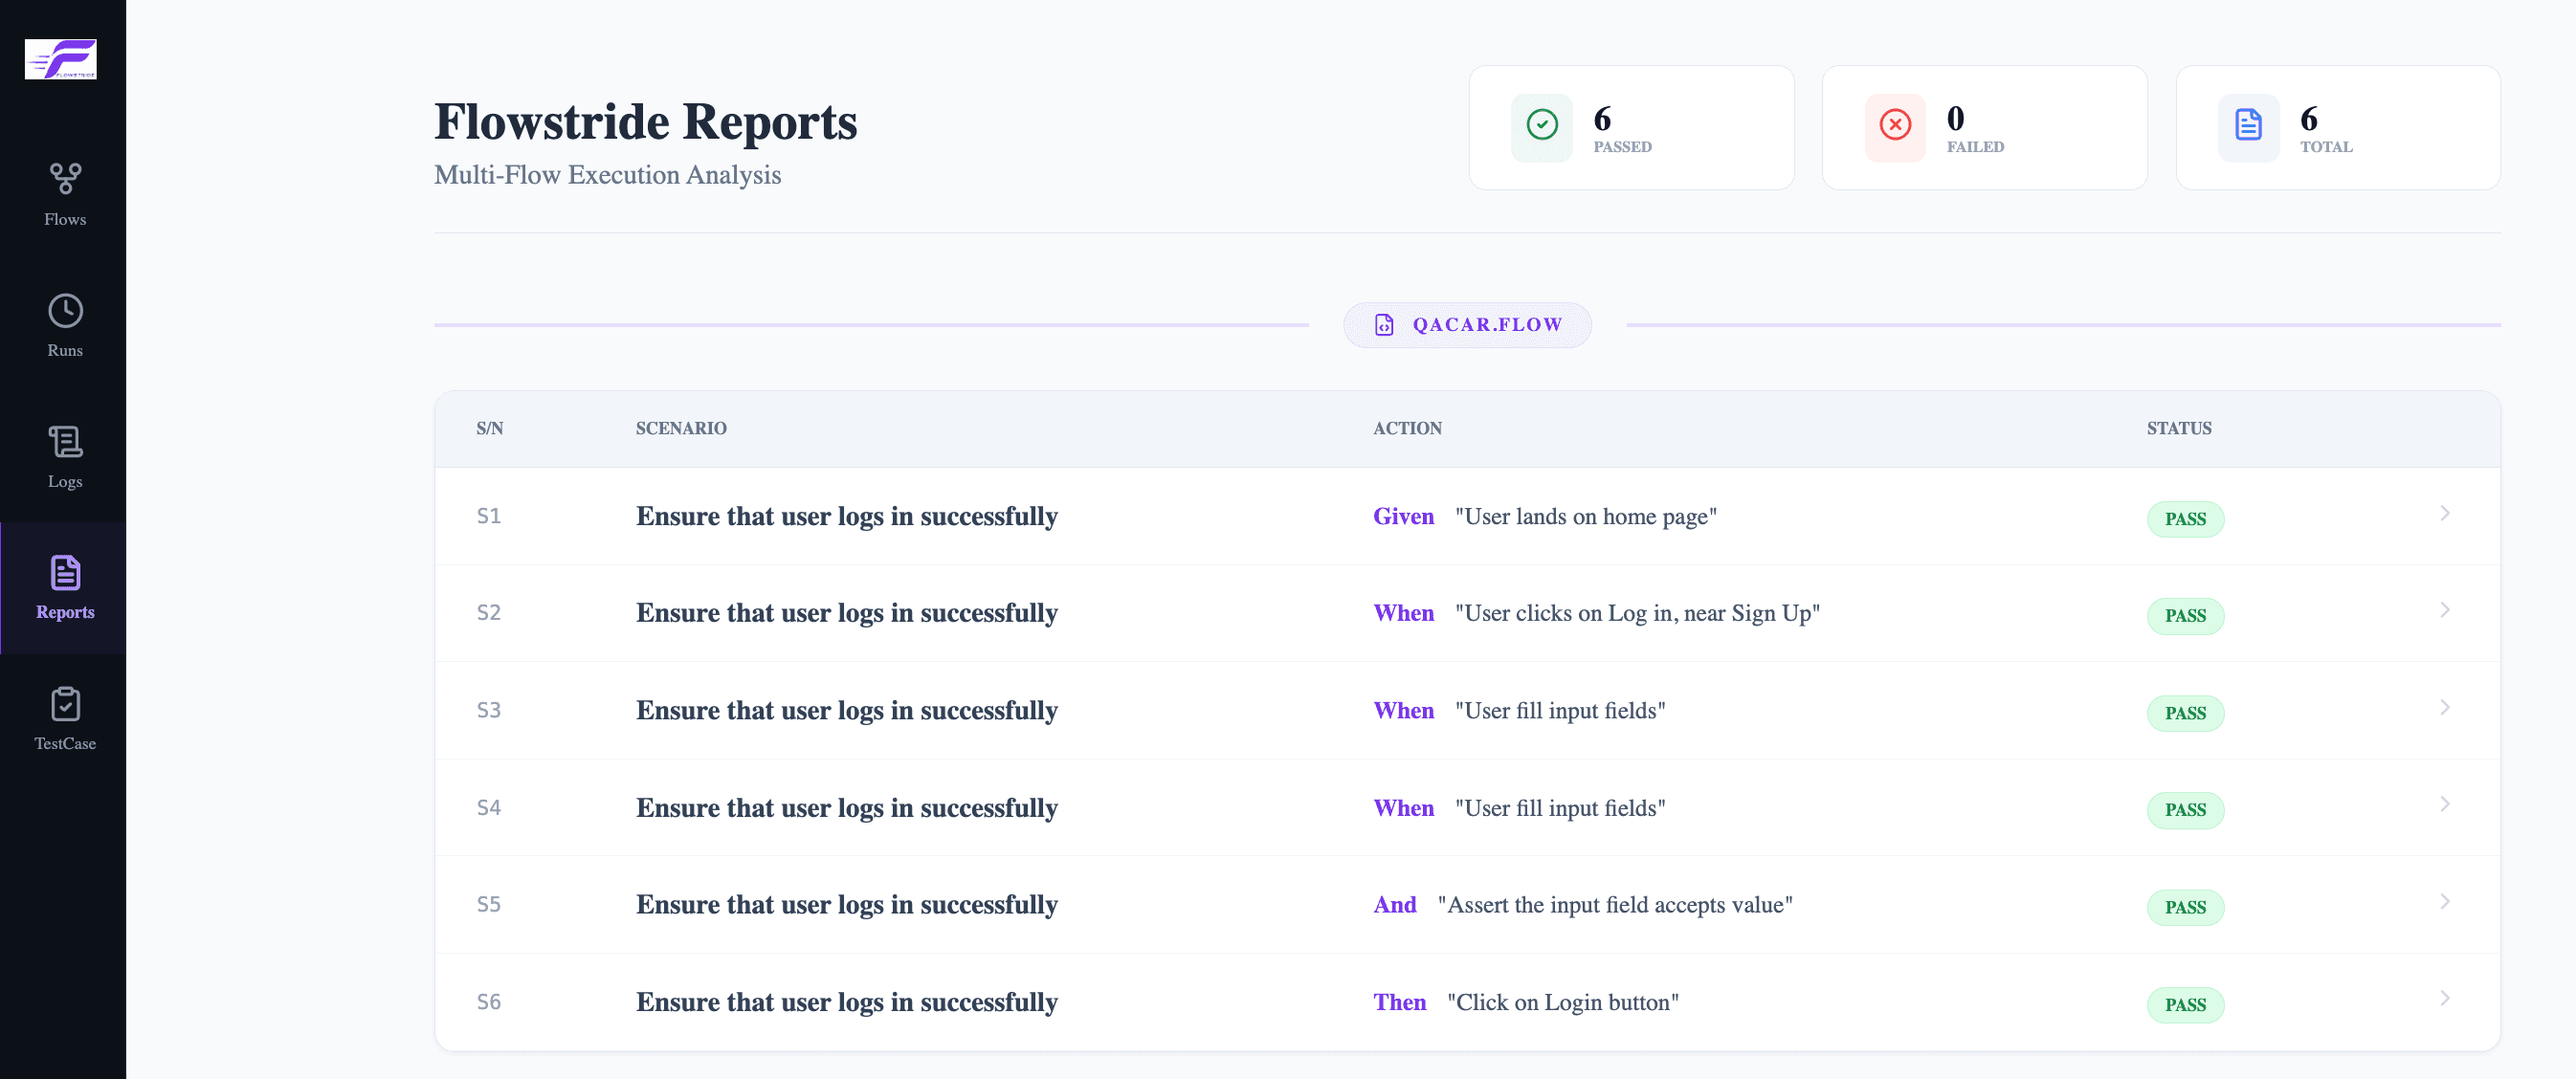
Task: Click the When keyword in row S2
Action: pos(1403,614)
